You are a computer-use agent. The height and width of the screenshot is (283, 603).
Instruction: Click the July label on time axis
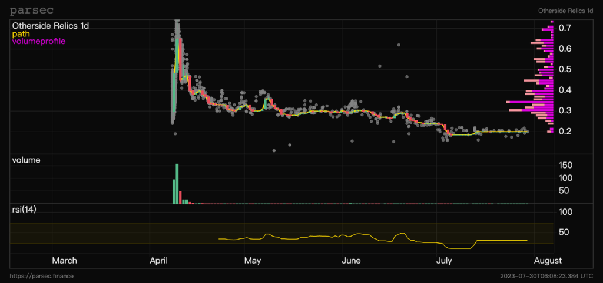coord(445,261)
